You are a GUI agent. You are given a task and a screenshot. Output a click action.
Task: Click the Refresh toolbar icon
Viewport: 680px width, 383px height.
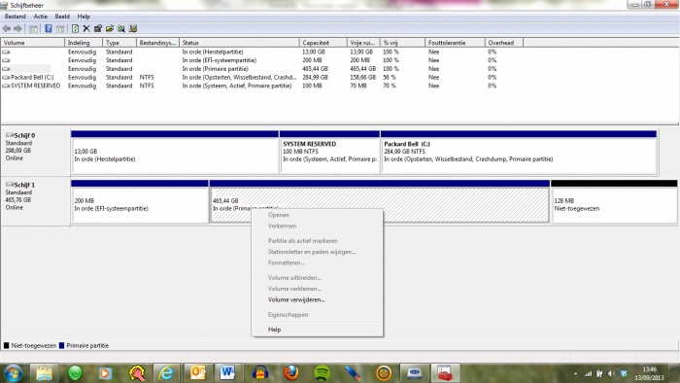click(75, 28)
